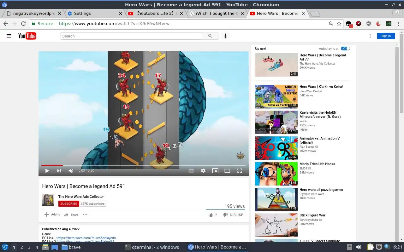
Task: Seek on the video progress bar
Action: (143, 165)
